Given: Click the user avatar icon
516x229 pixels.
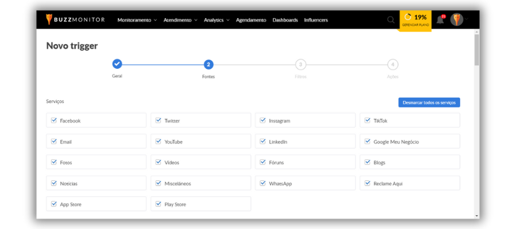Looking at the screenshot, I should click(x=456, y=19).
